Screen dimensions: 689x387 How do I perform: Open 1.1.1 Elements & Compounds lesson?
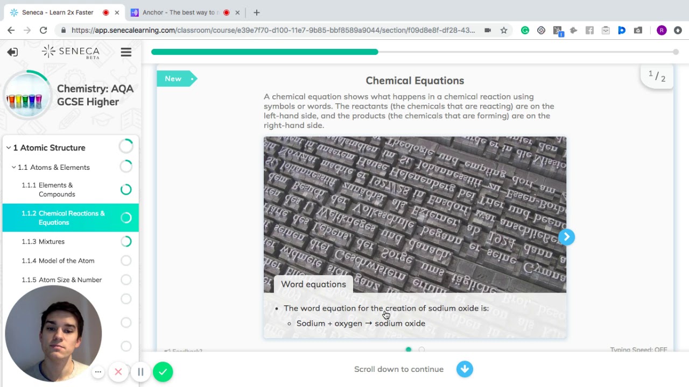click(x=70, y=190)
